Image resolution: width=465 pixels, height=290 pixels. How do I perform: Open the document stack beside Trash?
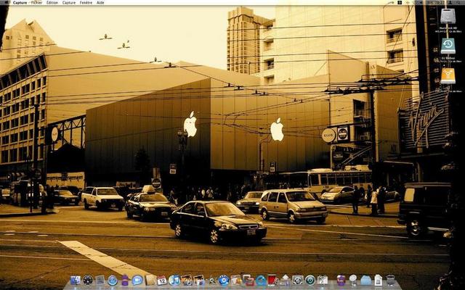click(x=379, y=280)
